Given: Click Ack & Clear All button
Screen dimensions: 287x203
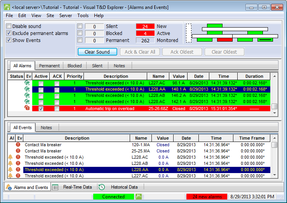Looking at the screenshot, I should [140, 52].
